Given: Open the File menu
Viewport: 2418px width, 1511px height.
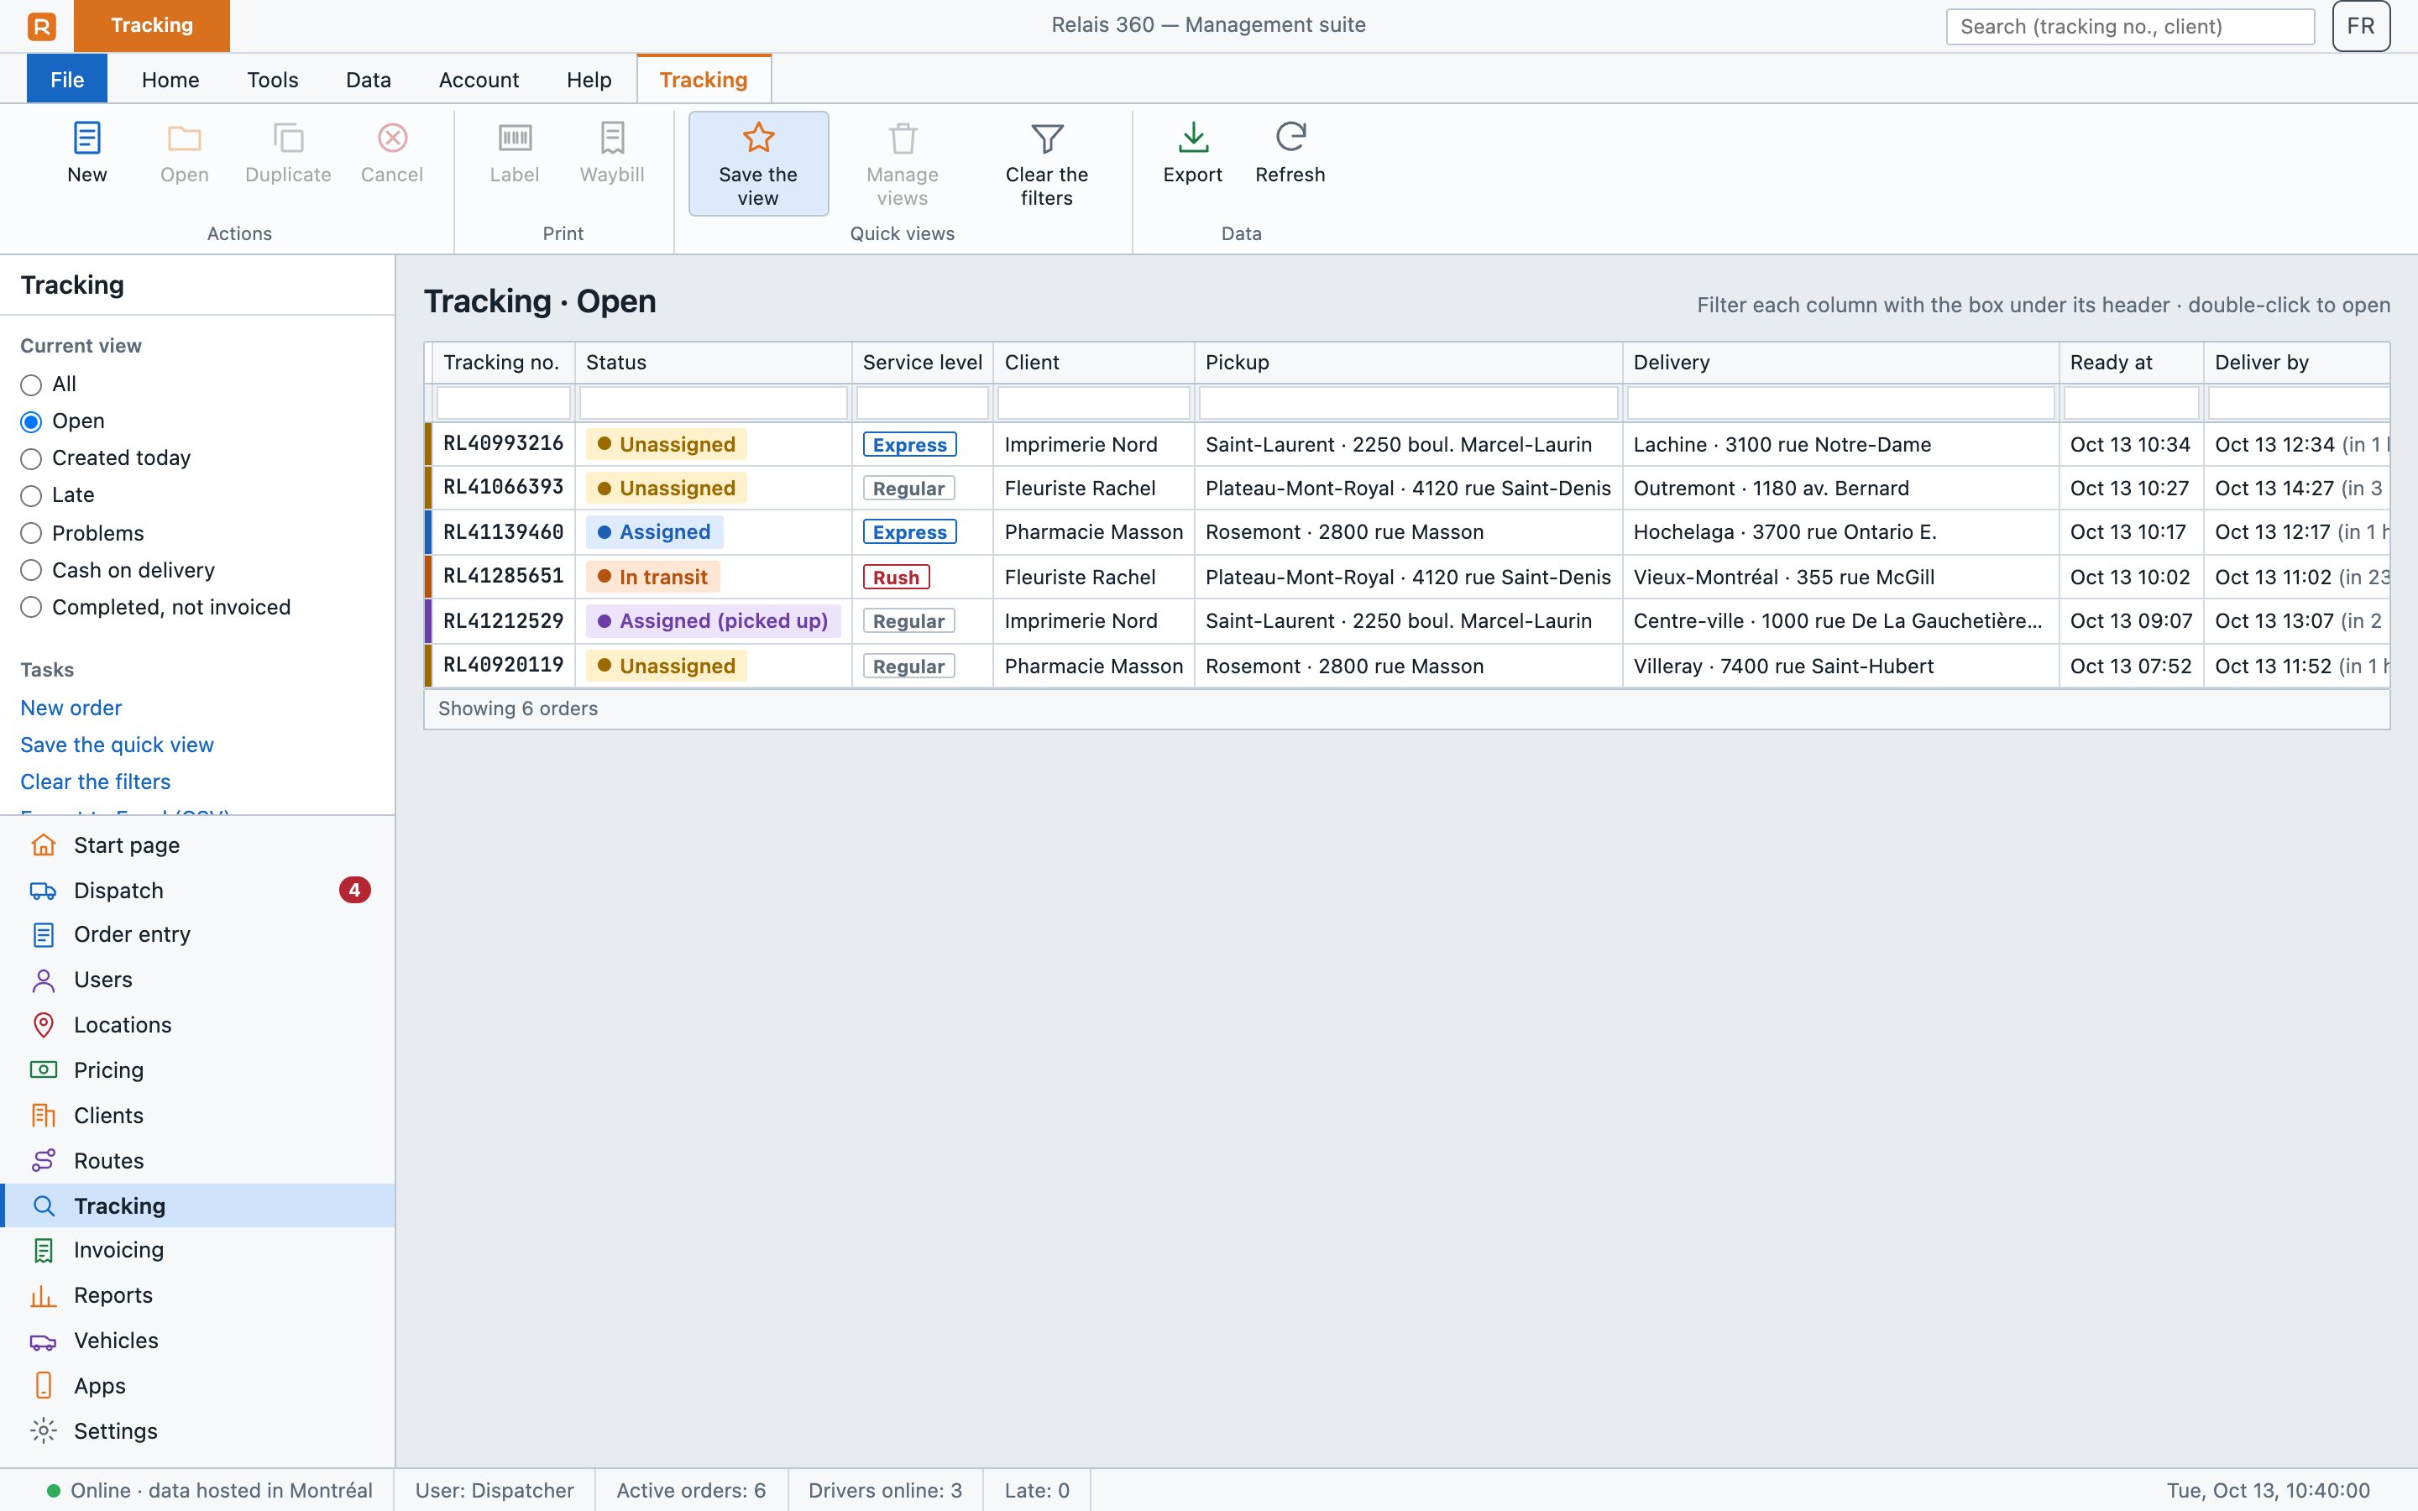Looking at the screenshot, I should pyautogui.click(x=67, y=80).
